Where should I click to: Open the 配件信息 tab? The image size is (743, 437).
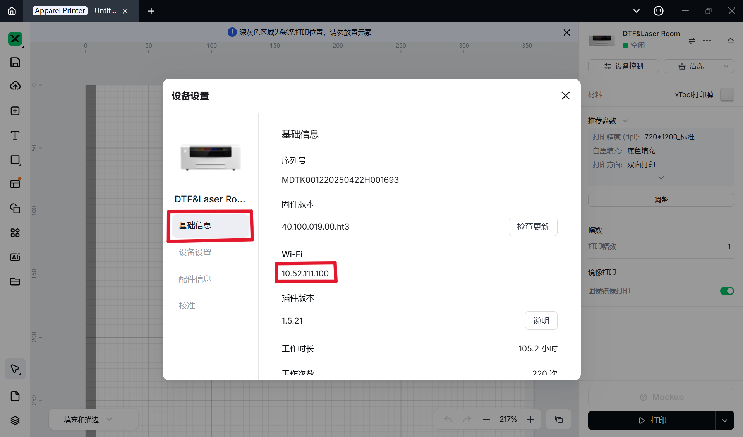[x=195, y=279]
